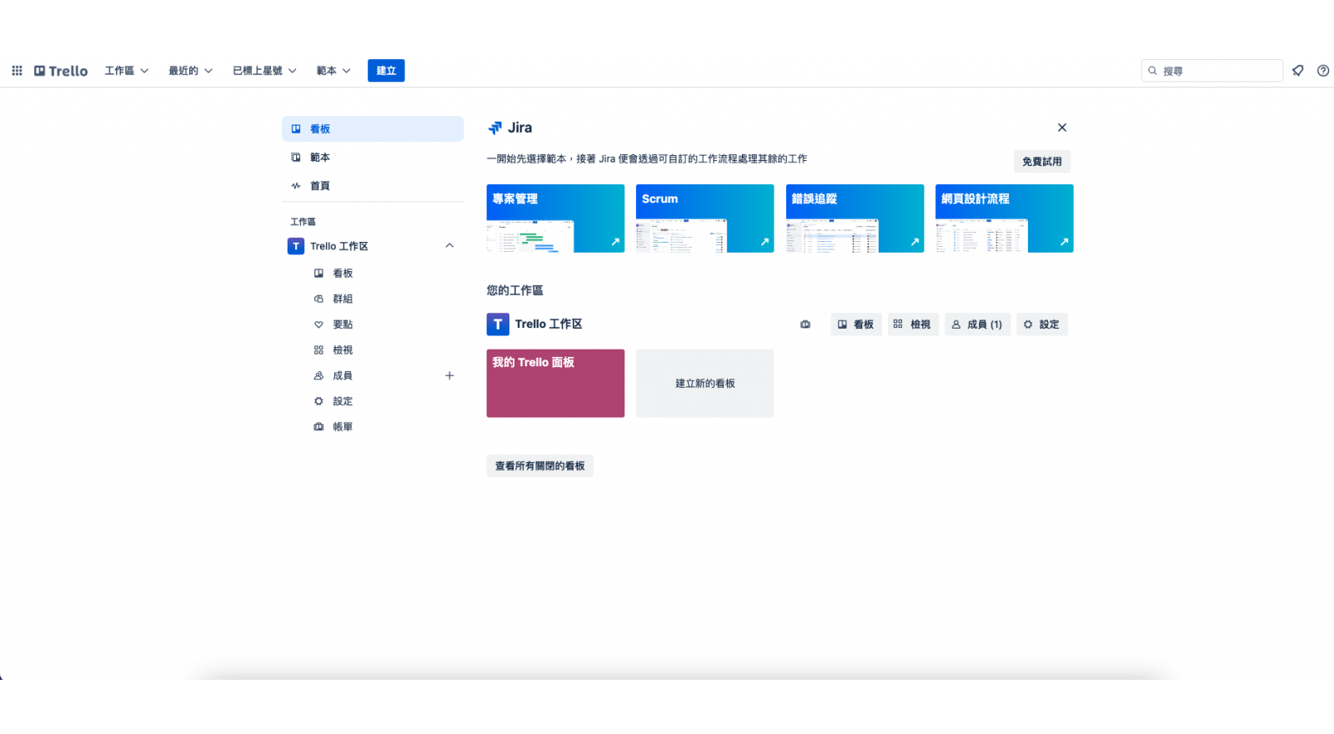
Task: Click the 免費試用 button
Action: click(x=1041, y=162)
